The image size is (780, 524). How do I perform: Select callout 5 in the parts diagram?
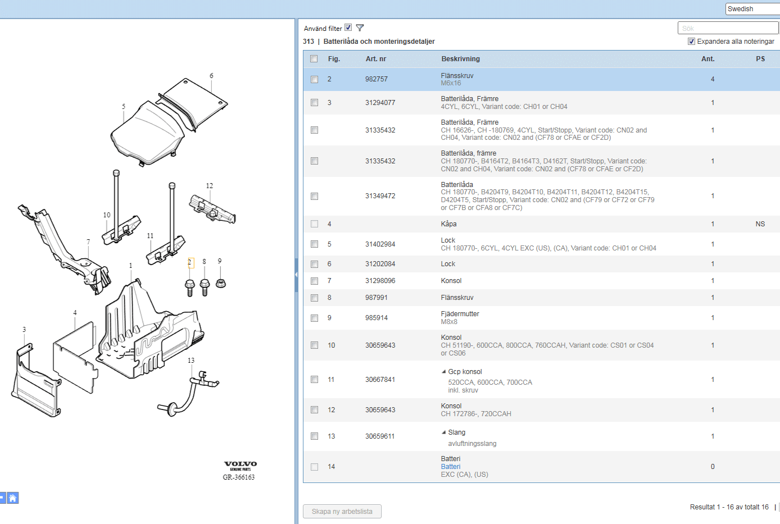pyautogui.click(x=124, y=107)
